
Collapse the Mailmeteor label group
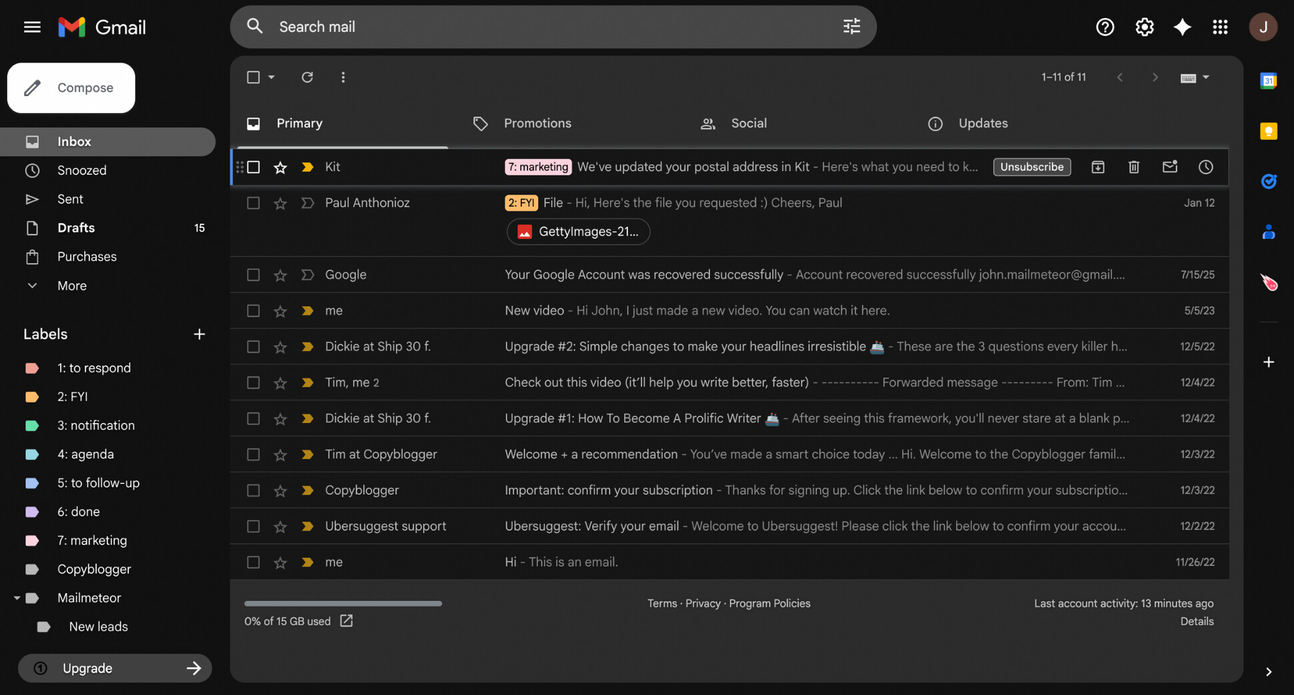[17, 598]
